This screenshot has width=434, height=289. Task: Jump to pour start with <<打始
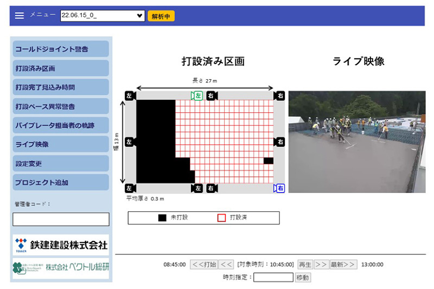point(204,265)
